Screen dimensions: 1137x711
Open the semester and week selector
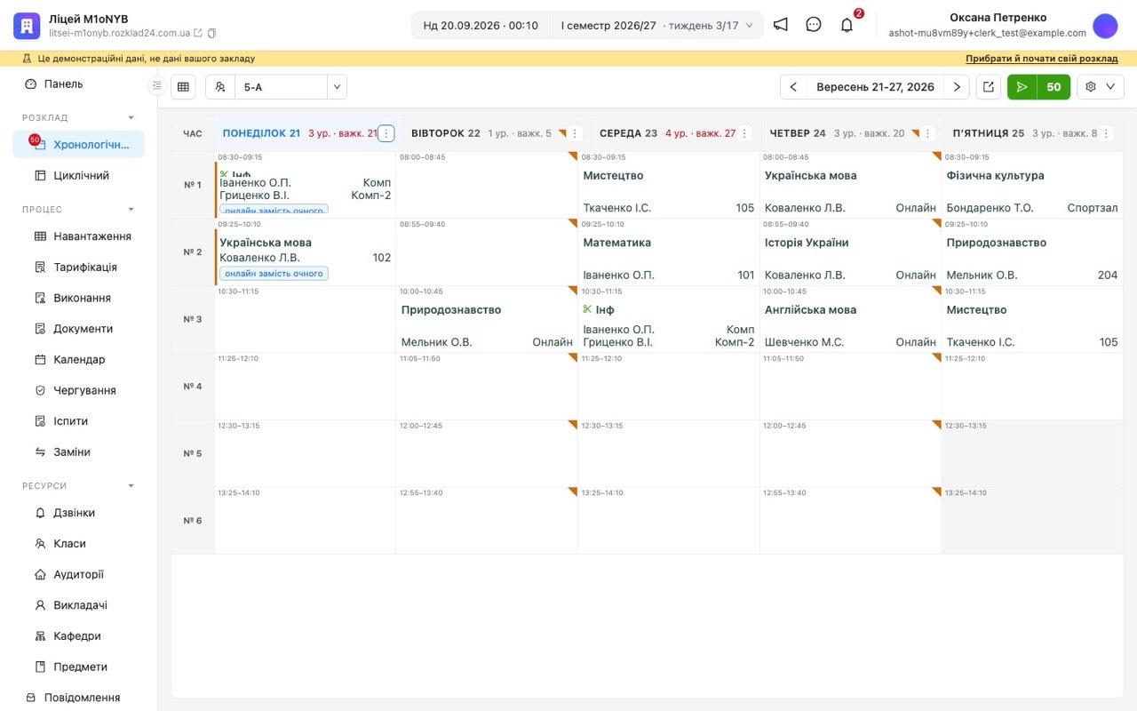(656, 26)
